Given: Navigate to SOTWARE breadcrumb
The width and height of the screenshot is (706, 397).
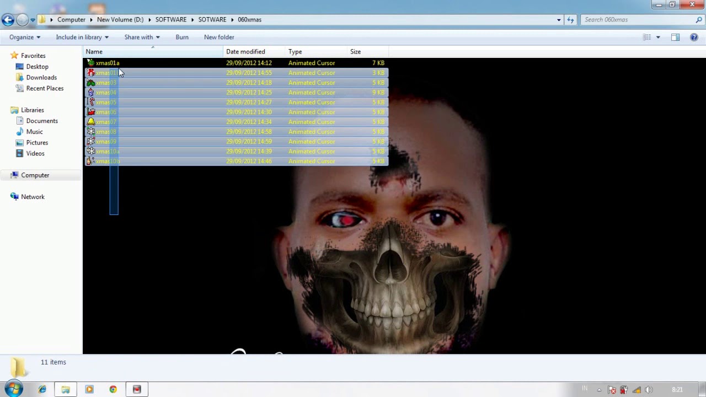Looking at the screenshot, I should (212, 20).
